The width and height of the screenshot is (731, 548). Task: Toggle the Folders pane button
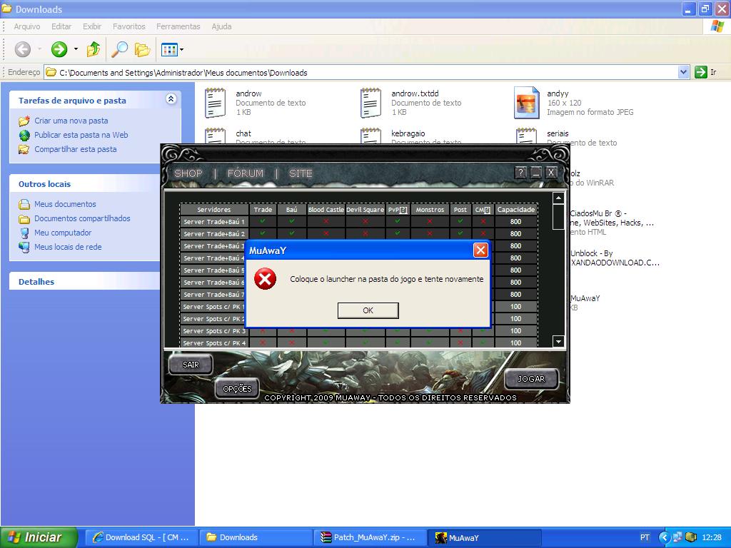(143, 49)
